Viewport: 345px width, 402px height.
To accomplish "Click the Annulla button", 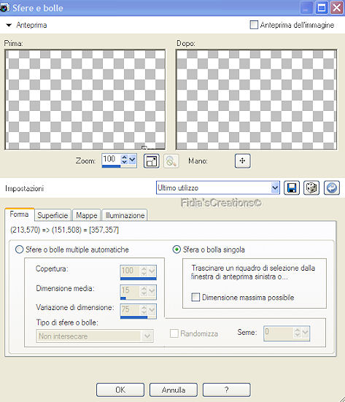I will pos(174,390).
